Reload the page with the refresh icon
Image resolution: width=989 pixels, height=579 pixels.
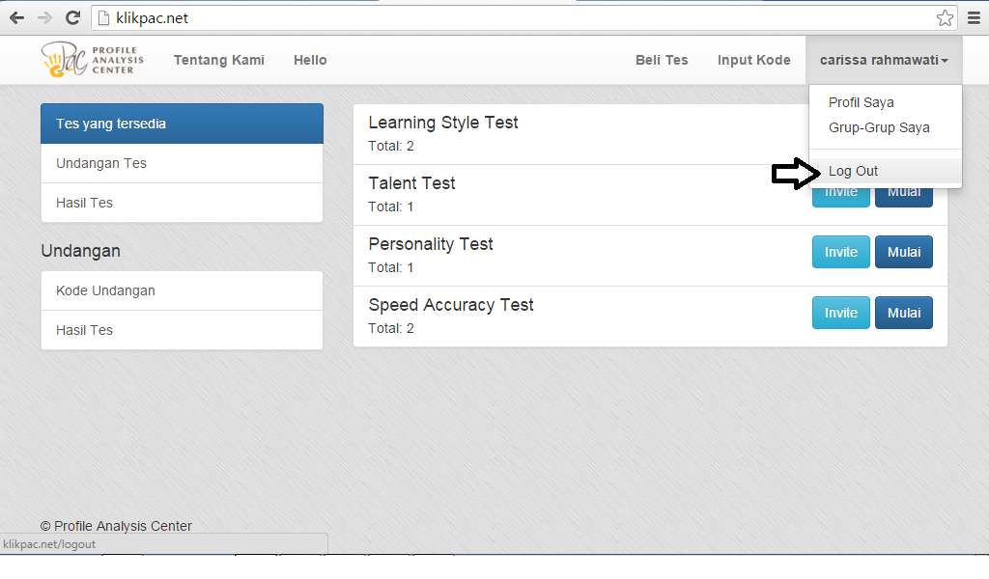tap(72, 18)
